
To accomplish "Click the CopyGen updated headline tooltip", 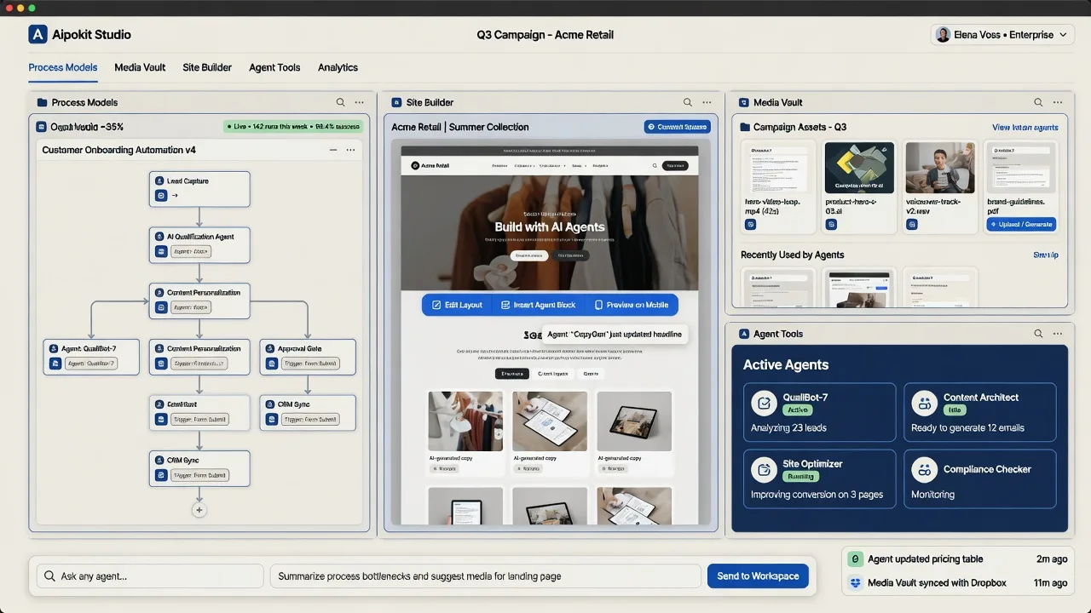I will tap(614, 335).
